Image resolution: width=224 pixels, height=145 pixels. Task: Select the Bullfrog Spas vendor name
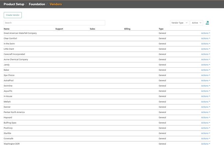pyautogui.click(x=10, y=123)
